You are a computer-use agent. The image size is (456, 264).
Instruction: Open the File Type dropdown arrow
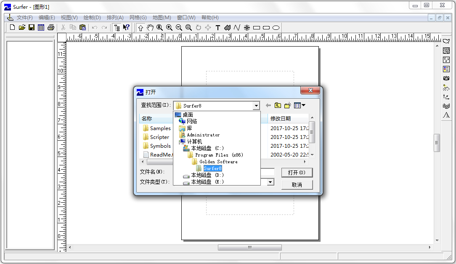tap(270, 182)
